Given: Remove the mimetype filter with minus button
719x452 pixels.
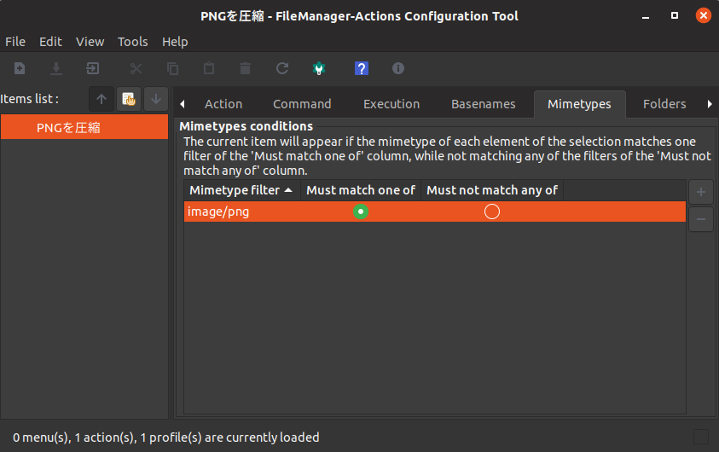Looking at the screenshot, I should click(700, 219).
